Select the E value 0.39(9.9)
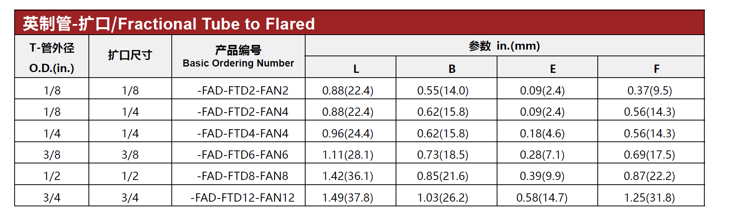This screenshot has height=215, width=730. [x=542, y=176]
